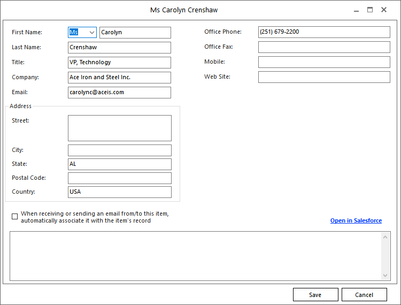Focus the Company field Ace Iron and Steel

(119, 78)
